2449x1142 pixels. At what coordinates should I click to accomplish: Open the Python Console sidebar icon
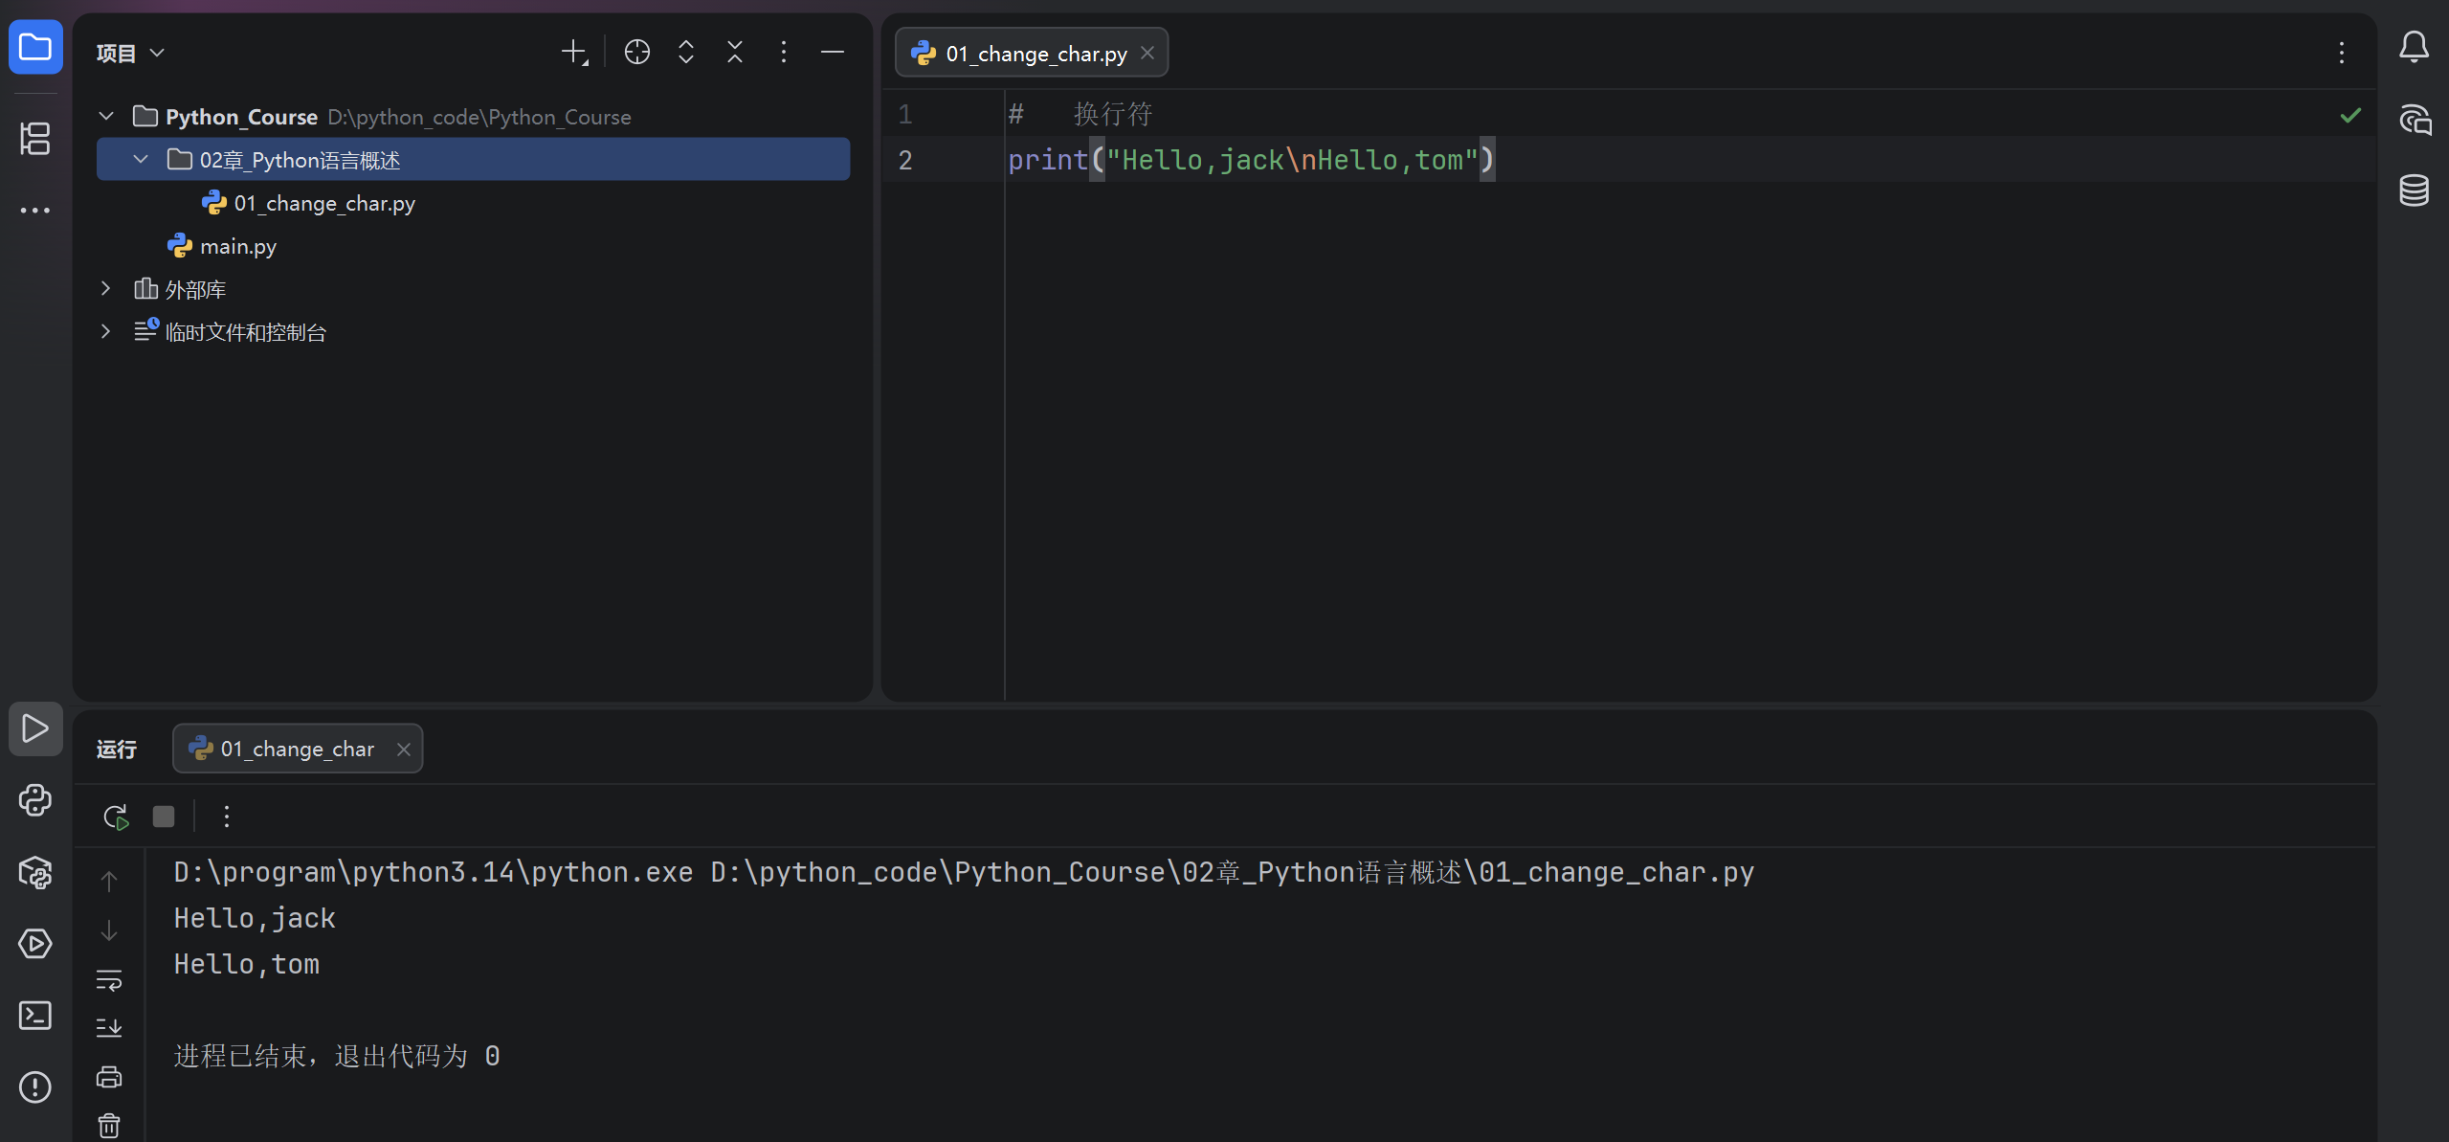(35, 800)
